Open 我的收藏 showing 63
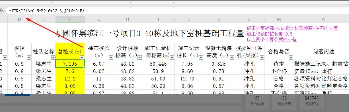 [257, 101]
